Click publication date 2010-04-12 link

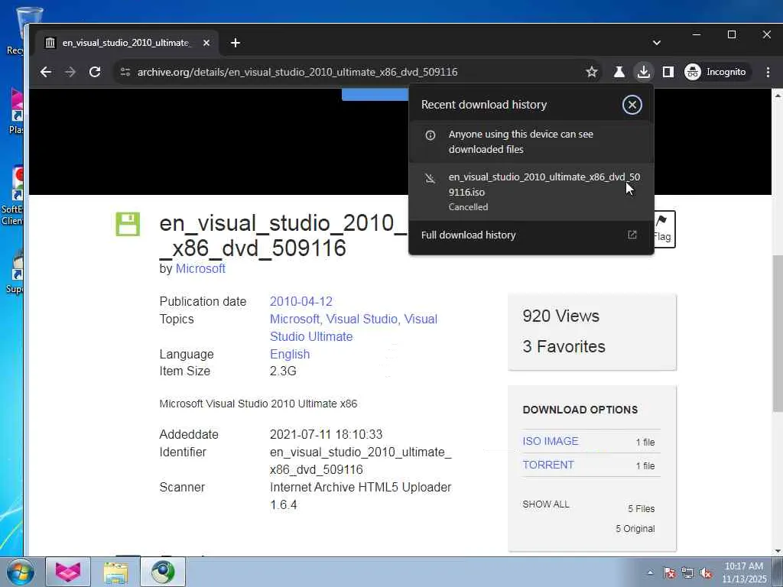tap(301, 301)
